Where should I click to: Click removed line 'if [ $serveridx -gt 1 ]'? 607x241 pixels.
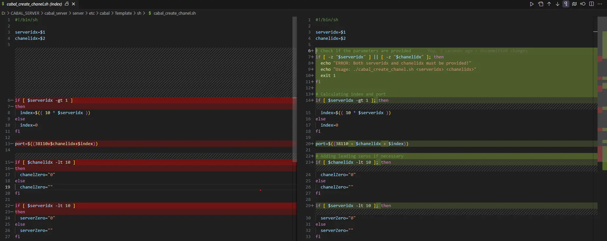pyautogui.click(x=44, y=100)
